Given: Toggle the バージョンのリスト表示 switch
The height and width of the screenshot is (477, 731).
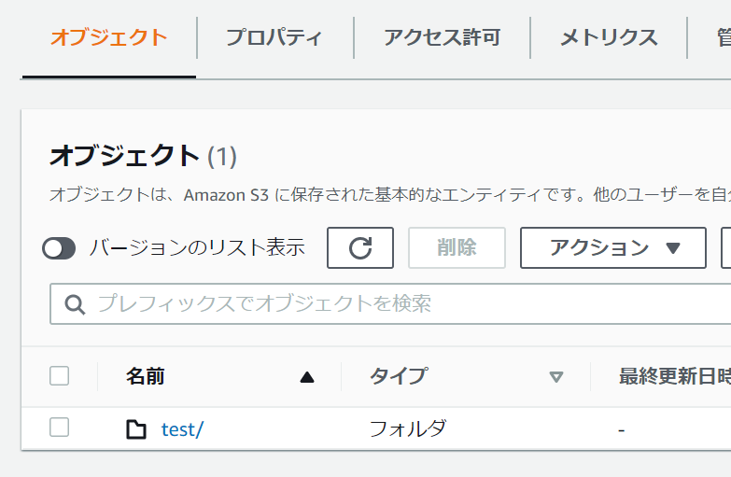Looking at the screenshot, I should pyautogui.click(x=59, y=247).
